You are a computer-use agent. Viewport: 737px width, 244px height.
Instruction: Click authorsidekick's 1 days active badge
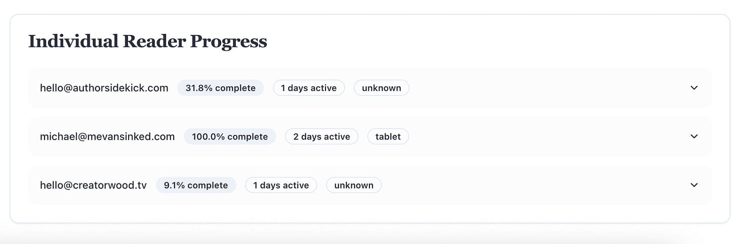pos(309,88)
